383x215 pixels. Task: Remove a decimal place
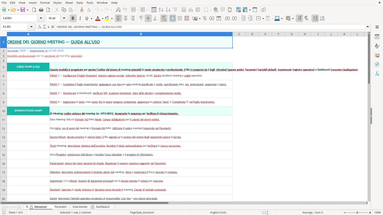234,18
